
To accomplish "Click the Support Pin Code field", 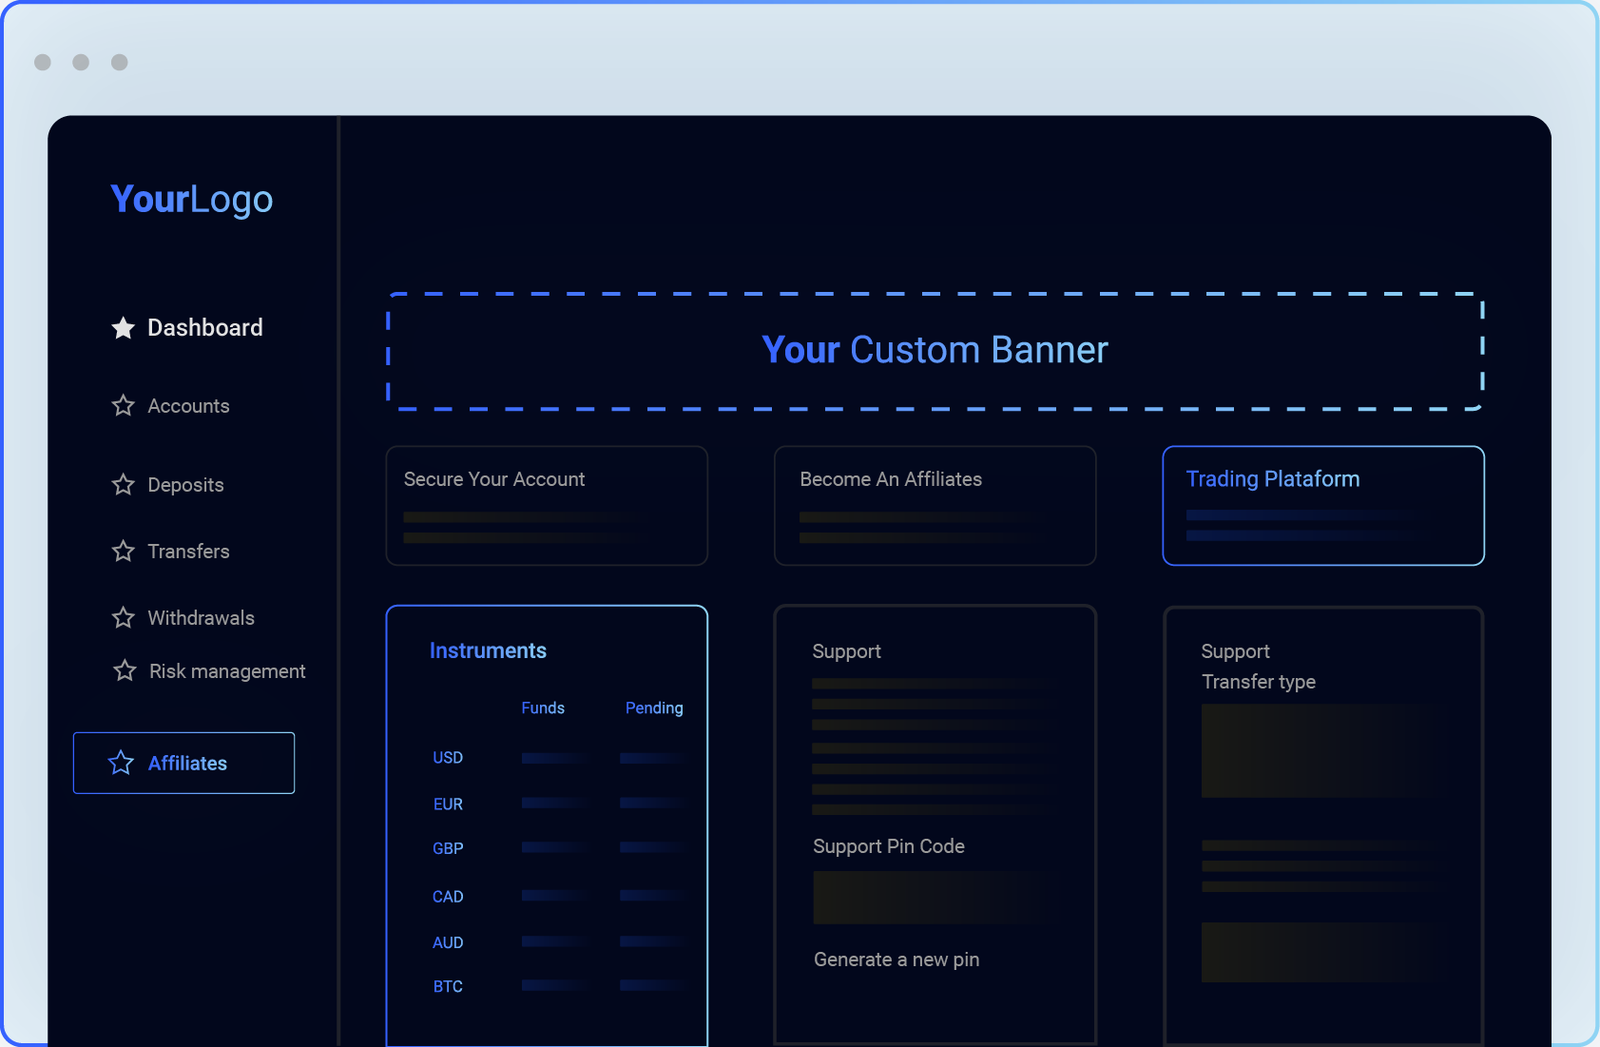I will (x=935, y=898).
